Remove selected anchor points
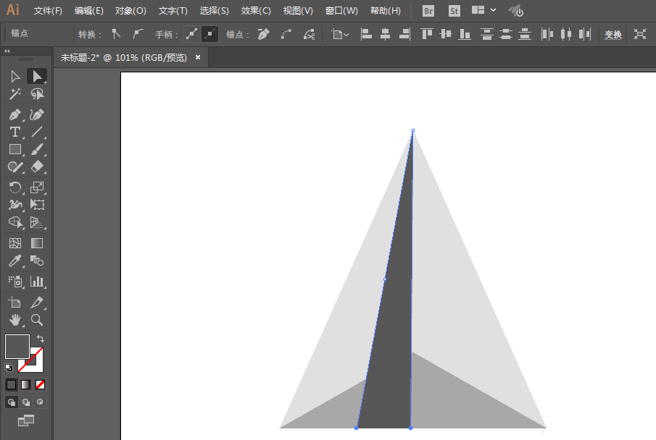The height and width of the screenshot is (440, 656). pyautogui.click(x=263, y=34)
